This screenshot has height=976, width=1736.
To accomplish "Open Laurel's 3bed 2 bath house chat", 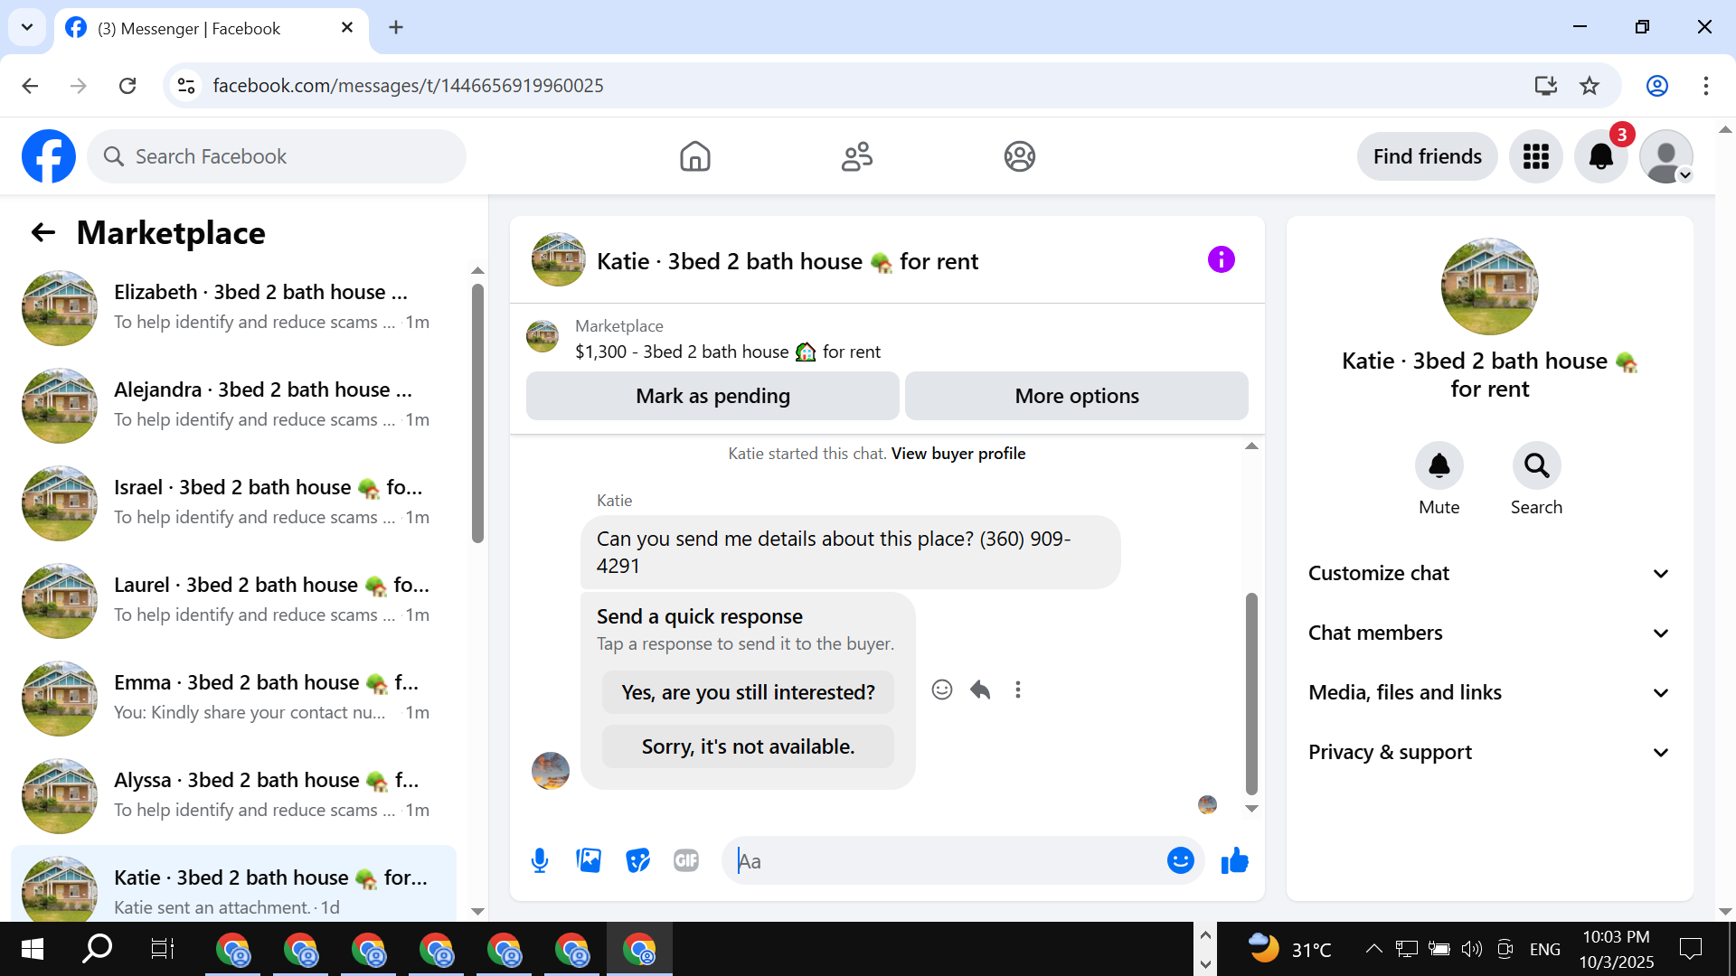I will click(233, 601).
